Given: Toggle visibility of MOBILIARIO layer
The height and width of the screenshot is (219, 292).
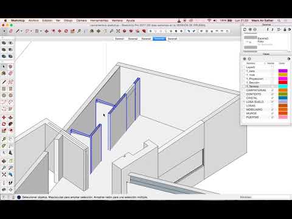Looking at the screenshot, I should pos(272,109).
